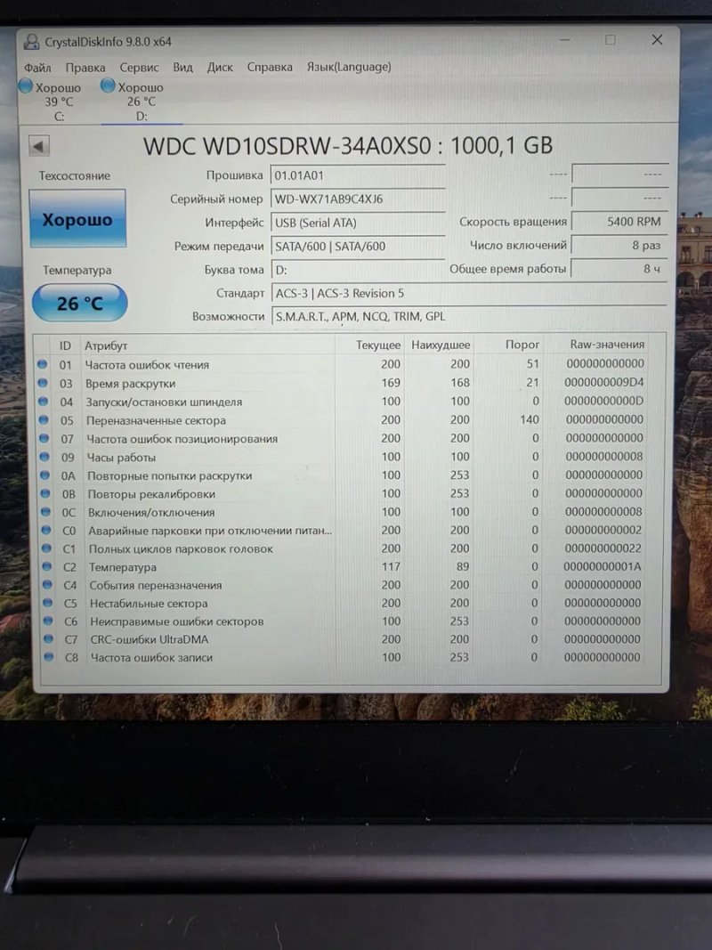Click status dot for attribute 07
The image size is (712, 950).
(44, 438)
